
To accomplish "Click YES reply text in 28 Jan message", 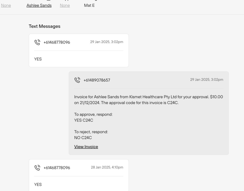I will point(38,185).
